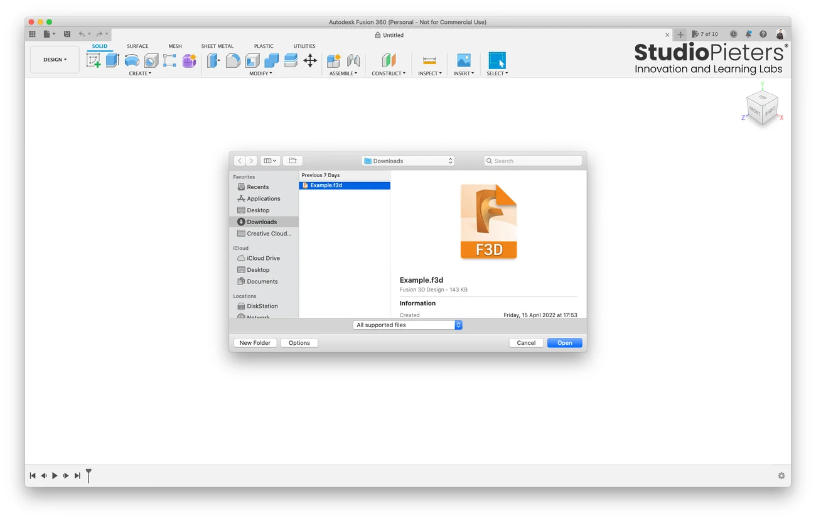This screenshot has height=520, width=816.
Task: Click the dialog Search field
Action: pyautogui.click(x=533, y=161)
